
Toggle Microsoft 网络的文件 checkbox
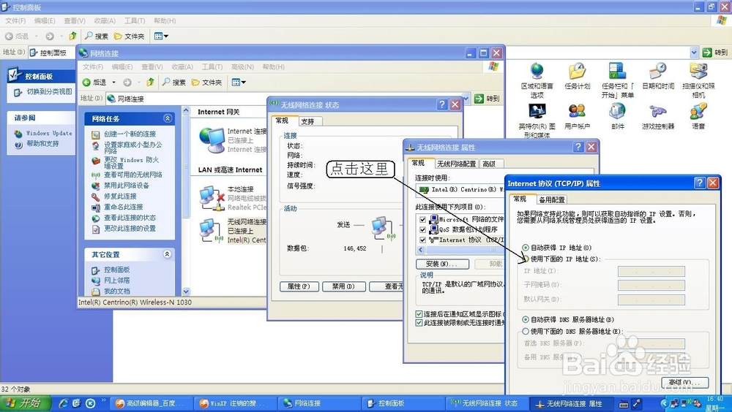[422, 219]
